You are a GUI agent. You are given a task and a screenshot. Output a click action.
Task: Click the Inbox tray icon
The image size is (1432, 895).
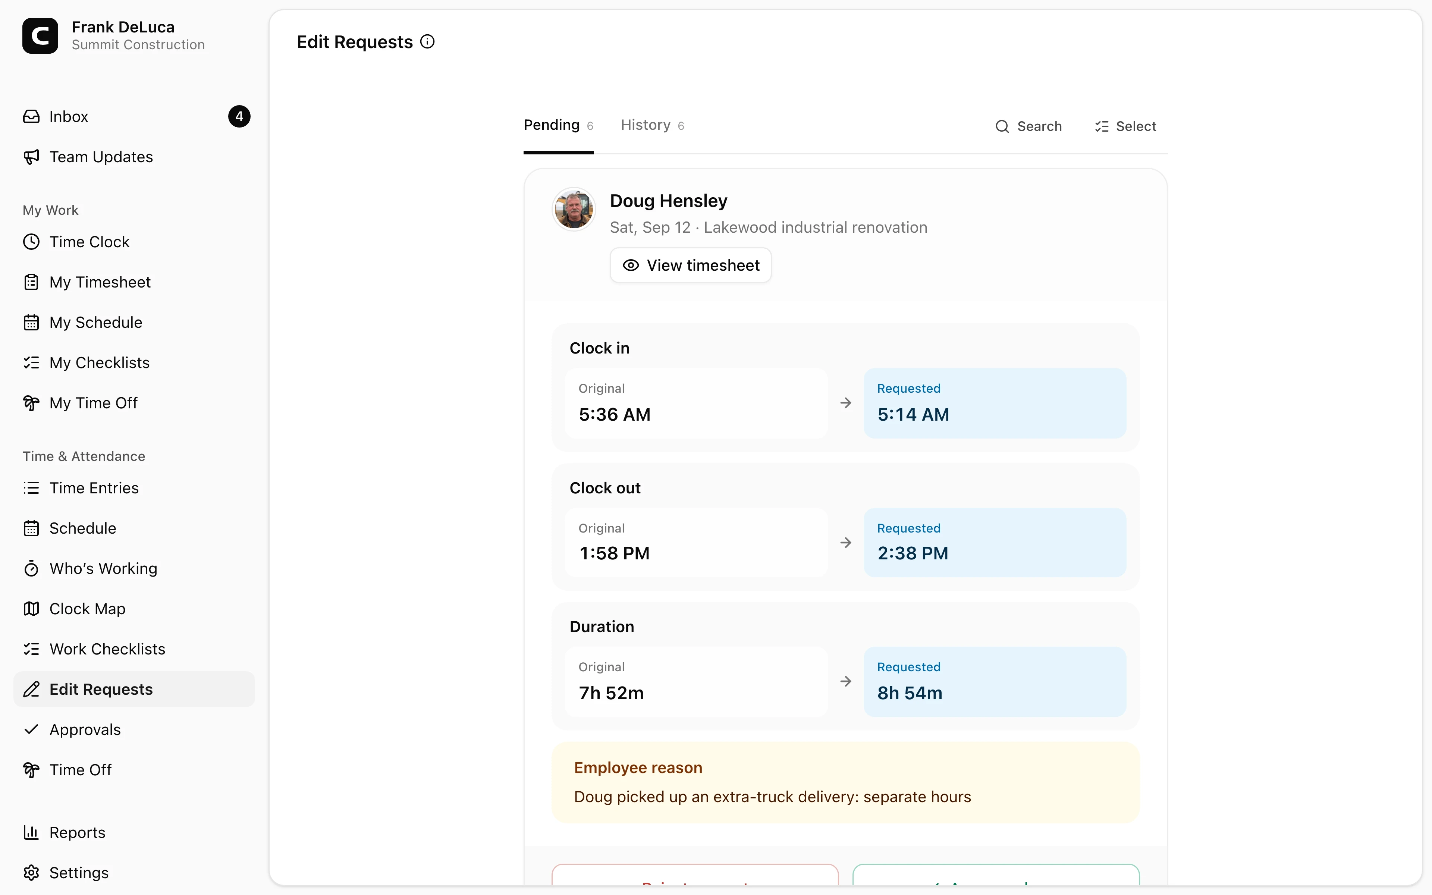click(31, 117)
